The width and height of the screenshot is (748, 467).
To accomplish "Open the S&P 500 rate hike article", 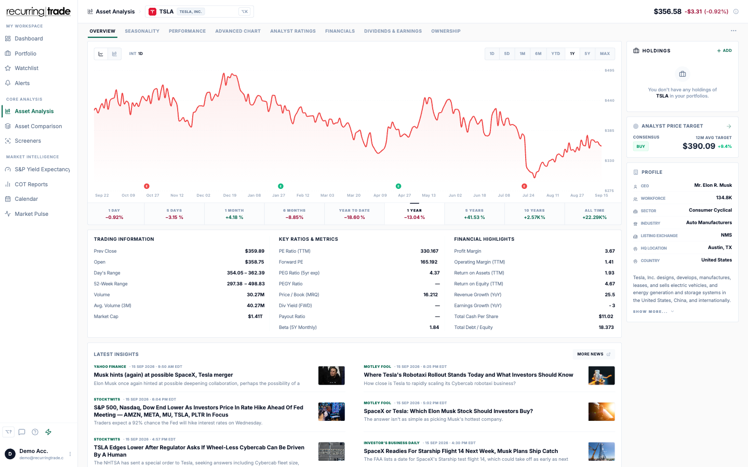I will pyautogui.click(x=198, y=411).
